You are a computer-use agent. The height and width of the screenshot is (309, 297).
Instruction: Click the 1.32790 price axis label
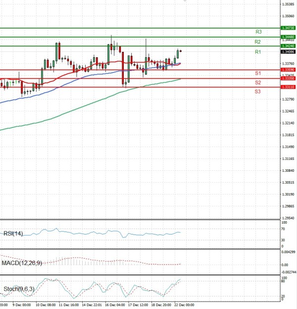click(287, 99)
